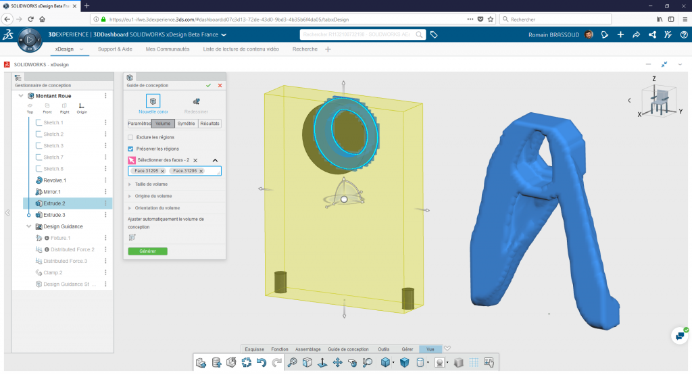Uncheck Préserver les régions checkbox

pos(130,149)
